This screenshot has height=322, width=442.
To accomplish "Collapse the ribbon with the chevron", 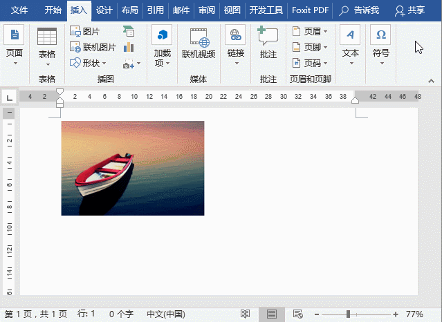I will [x=431, y=81].
